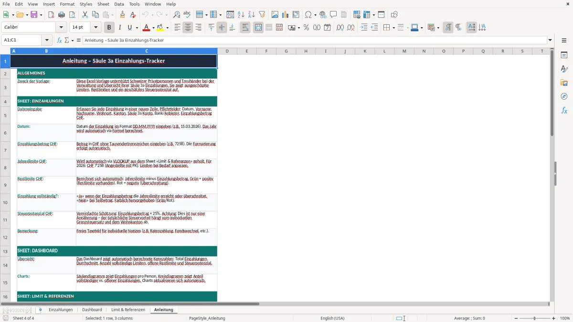Open the Function Wizard
Viewport: 573px width, 322px height.
(x=60, y=40)
